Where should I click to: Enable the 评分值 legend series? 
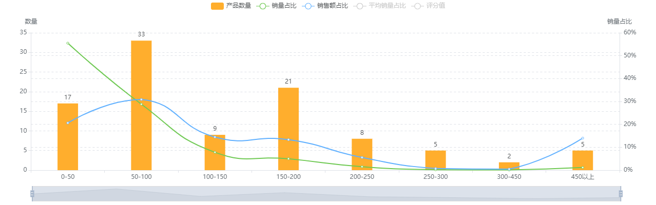tap(429, 6)
